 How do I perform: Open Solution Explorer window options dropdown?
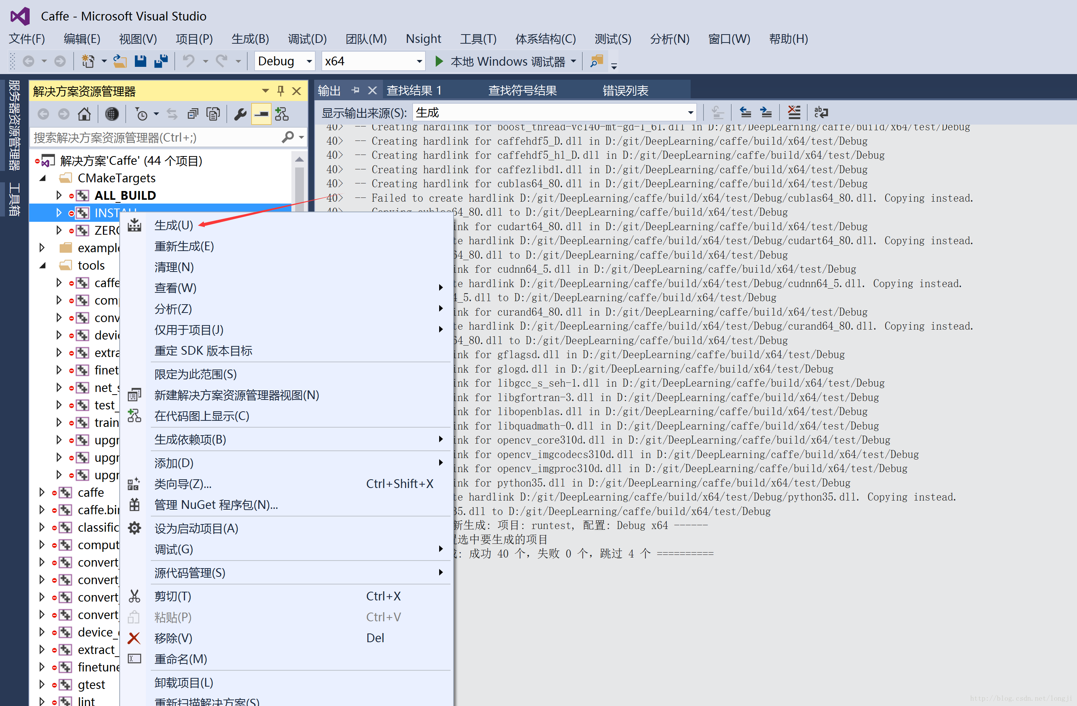click(266, 91)
